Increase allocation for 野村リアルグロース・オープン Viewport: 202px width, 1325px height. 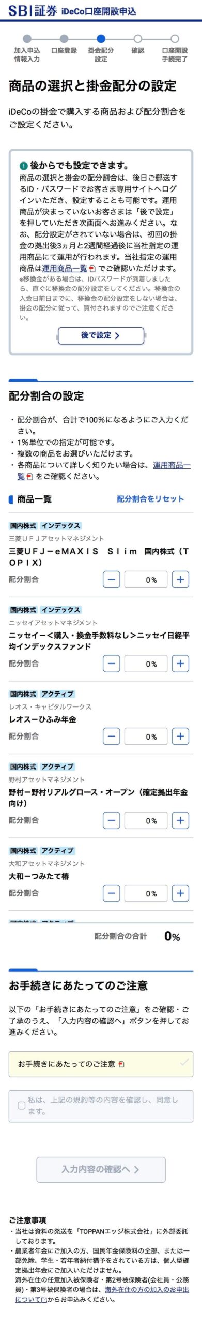[180, 820]
